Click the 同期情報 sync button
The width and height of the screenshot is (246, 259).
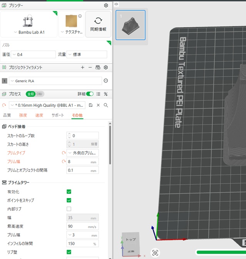tap(98, 24)
